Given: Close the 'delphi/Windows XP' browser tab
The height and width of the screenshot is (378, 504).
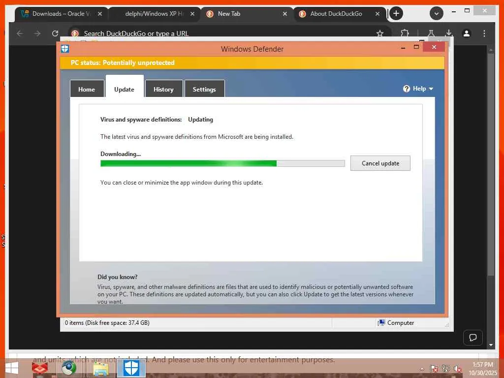Looking at the screenshot, I should tap(192, 14).
